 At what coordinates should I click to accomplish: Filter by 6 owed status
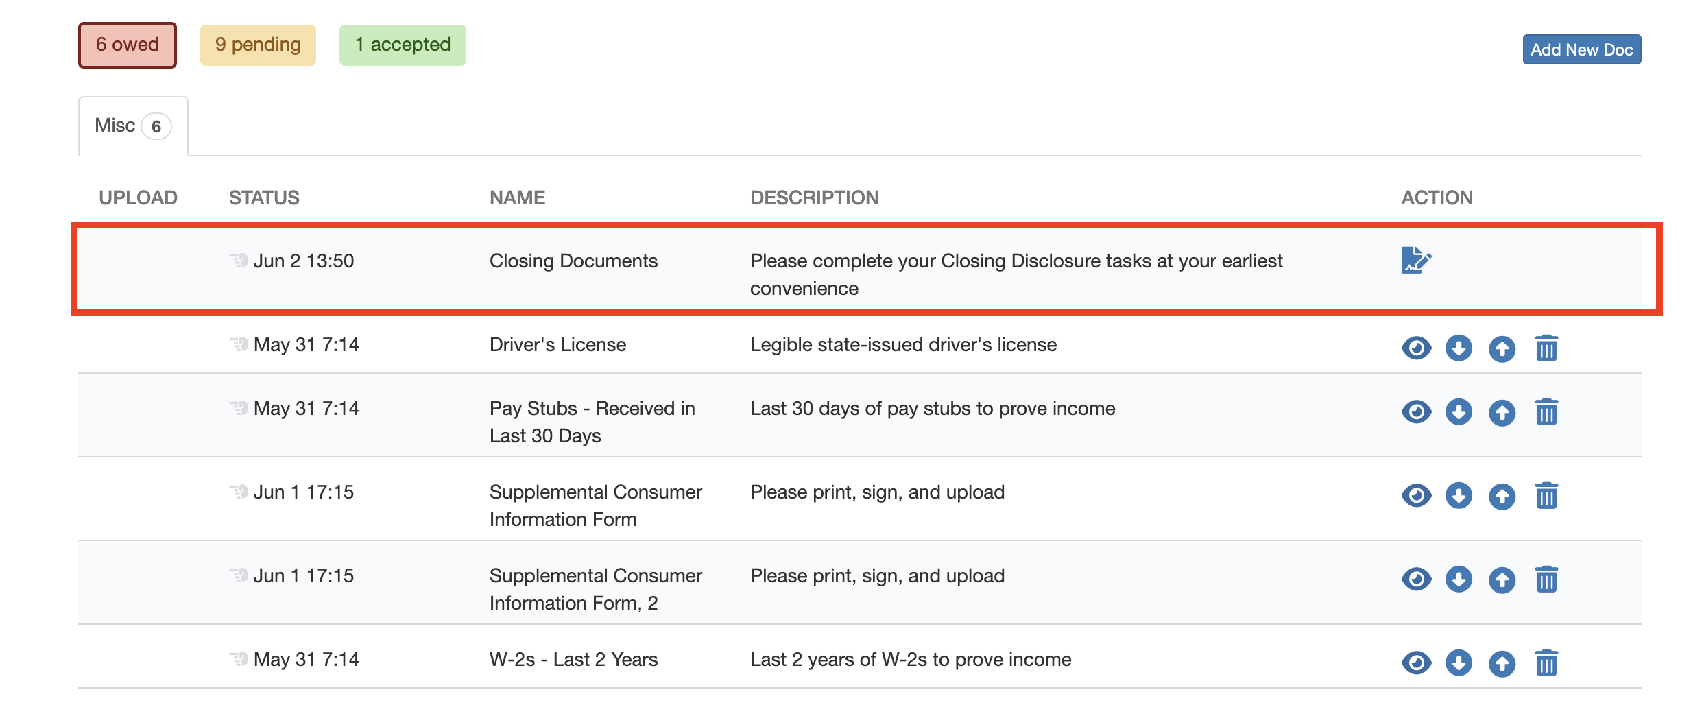click(128, 45)
